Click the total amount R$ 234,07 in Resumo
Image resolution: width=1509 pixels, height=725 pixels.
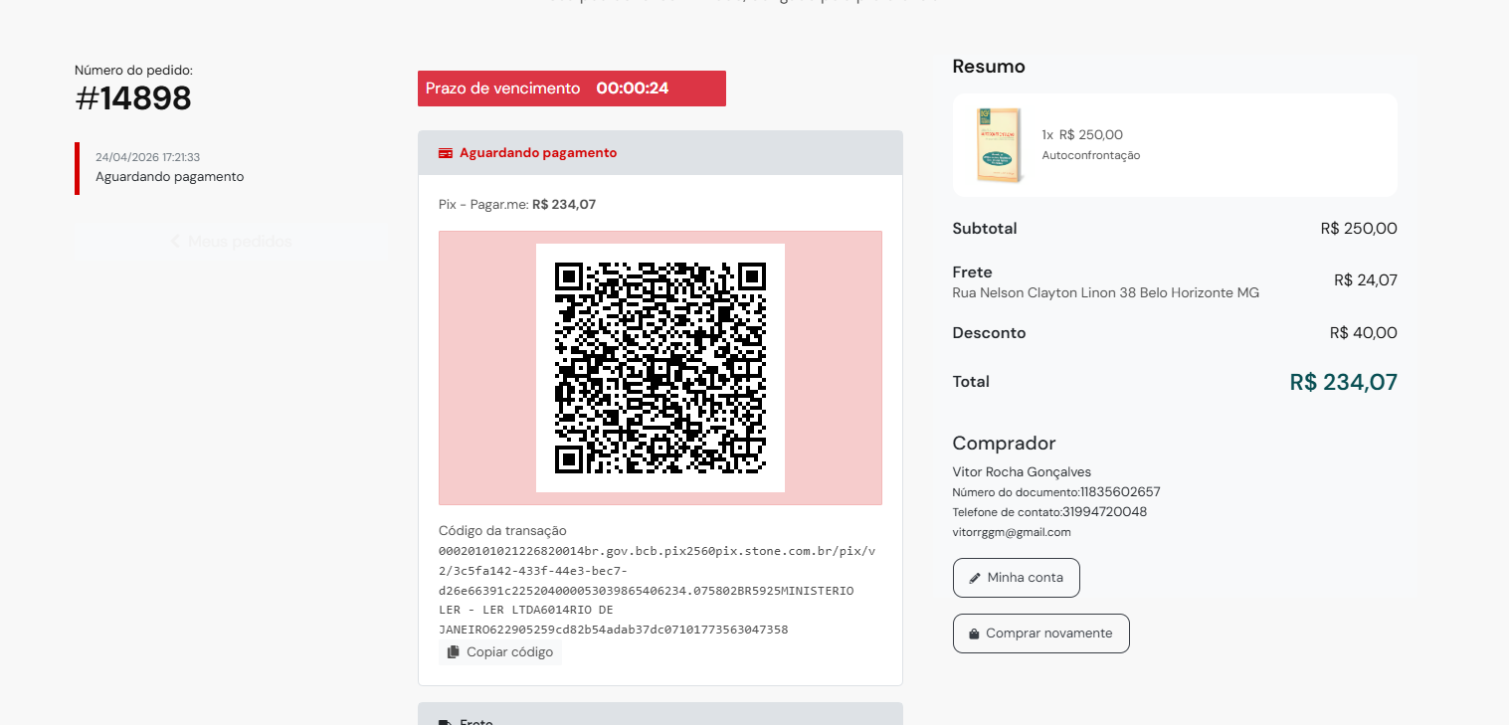(1343, 382)
